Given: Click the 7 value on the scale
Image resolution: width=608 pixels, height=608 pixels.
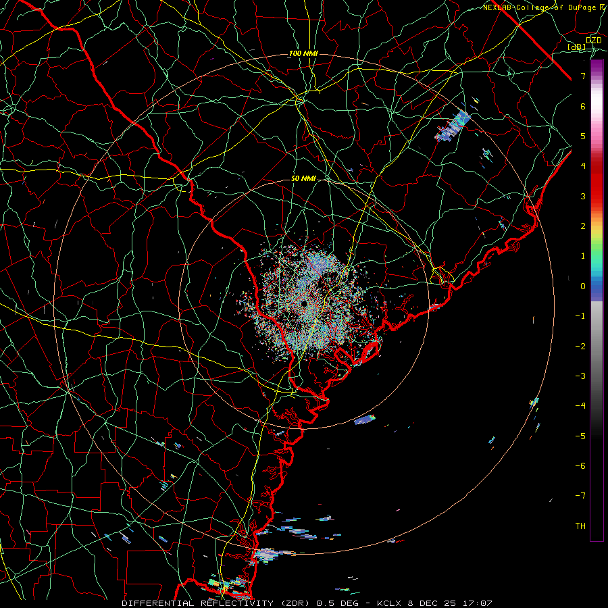Looking at the screenshot, I should point(583,76).
